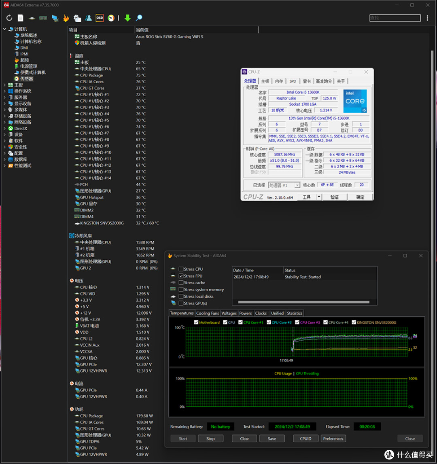Click the Stop button in stability test
The image size is (437, 464).
(x=210, y=439)
